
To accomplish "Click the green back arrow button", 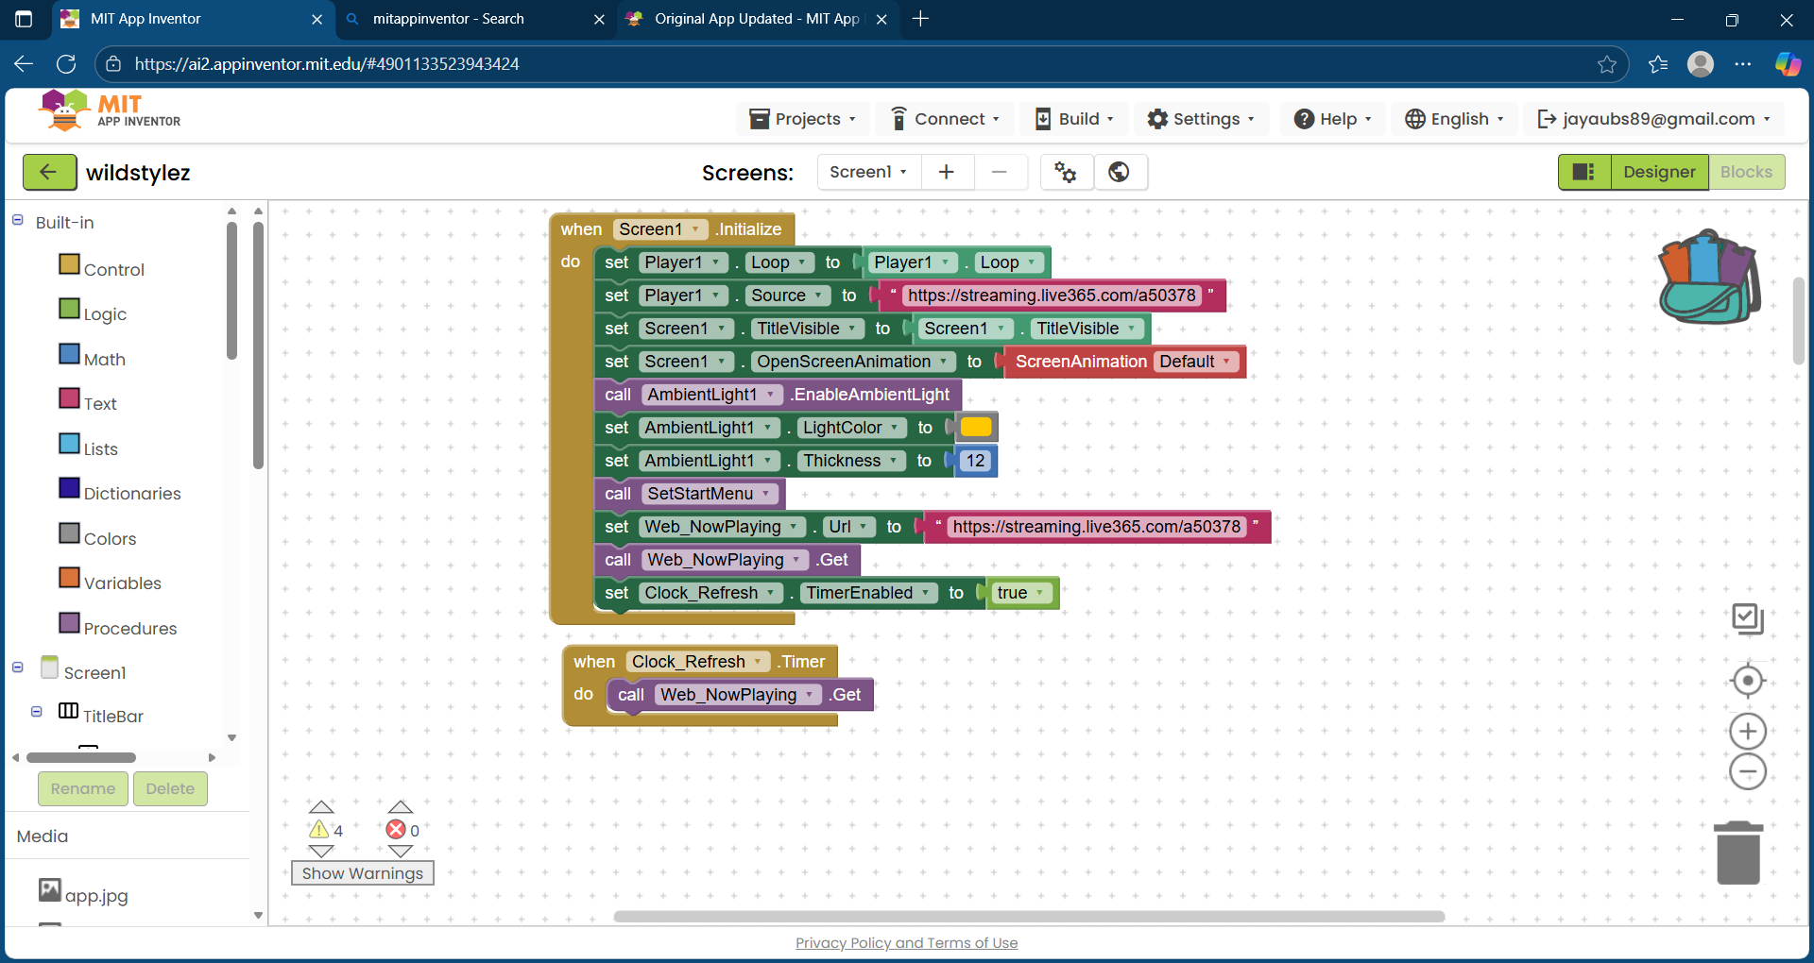I will click(49, 173).
